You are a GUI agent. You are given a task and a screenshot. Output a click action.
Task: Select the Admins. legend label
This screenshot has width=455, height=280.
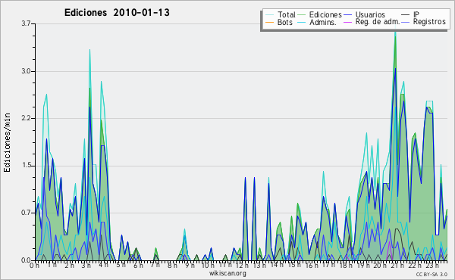point(323,22)
